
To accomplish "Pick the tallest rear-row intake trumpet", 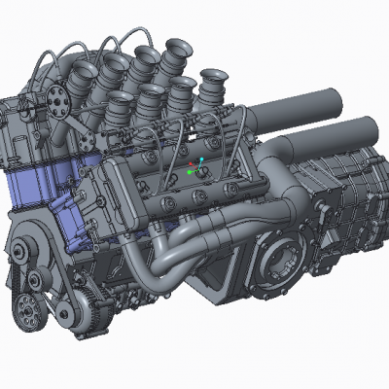I will 175,58.
